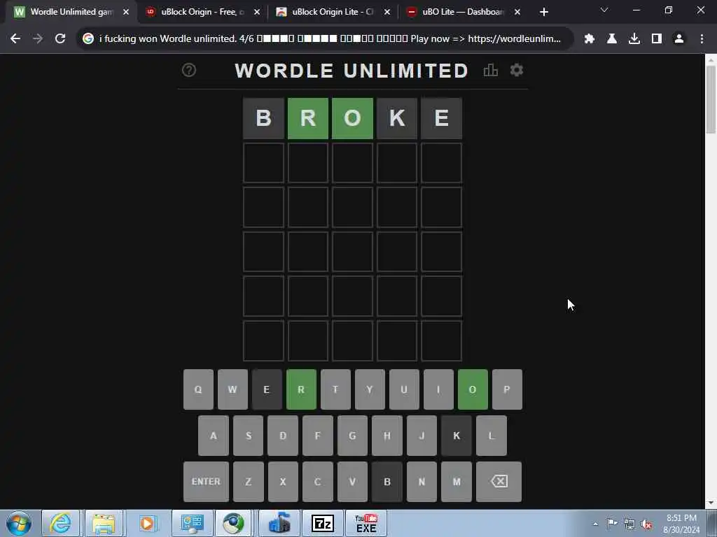Tap the T key on keyboard
Viewport: 717px width, 537px height.
click(335, 389)
